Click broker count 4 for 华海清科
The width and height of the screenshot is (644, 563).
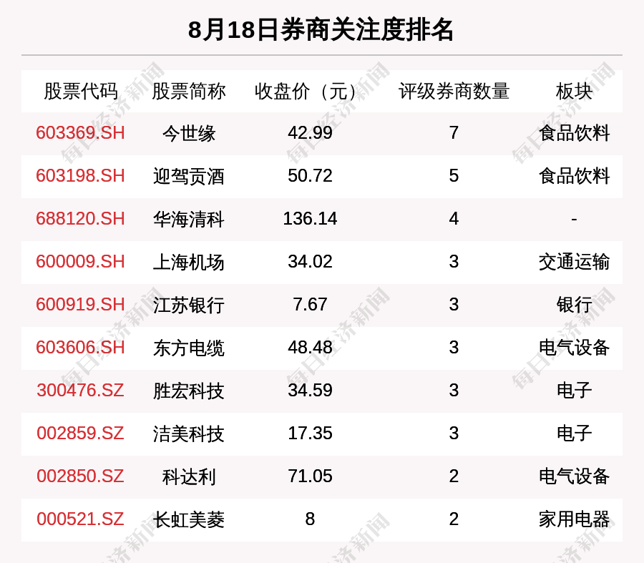point(454,218)
